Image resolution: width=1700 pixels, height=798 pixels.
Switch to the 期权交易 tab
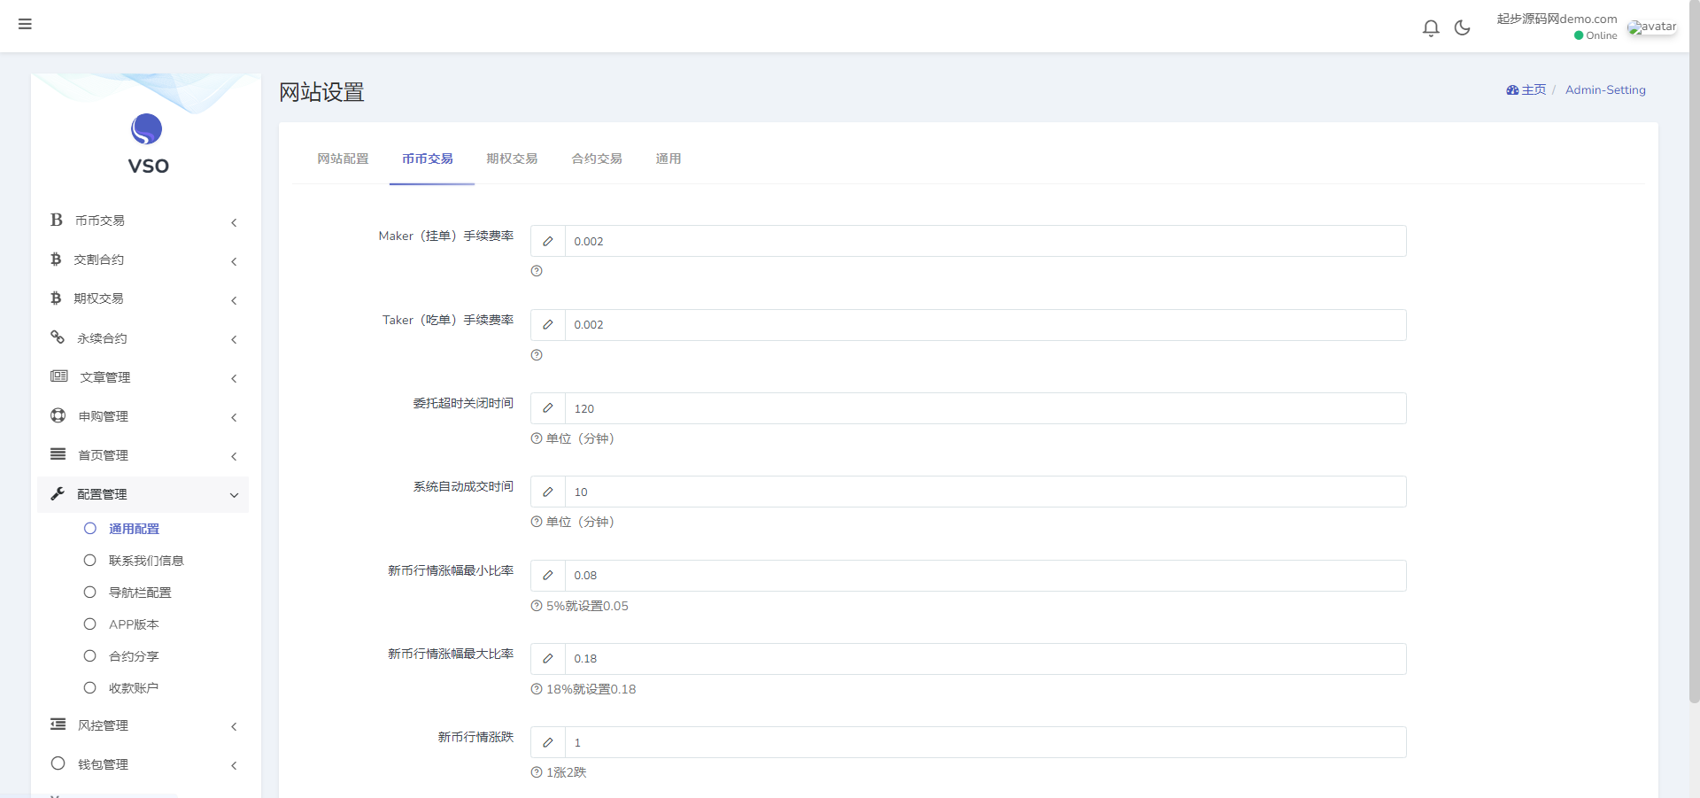512,159
